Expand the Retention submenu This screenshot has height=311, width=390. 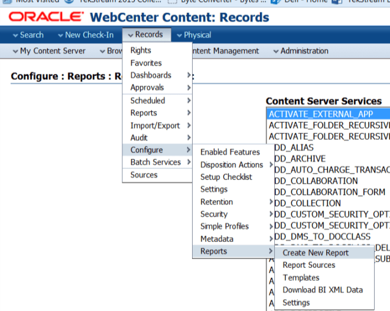tap(233, 202)
